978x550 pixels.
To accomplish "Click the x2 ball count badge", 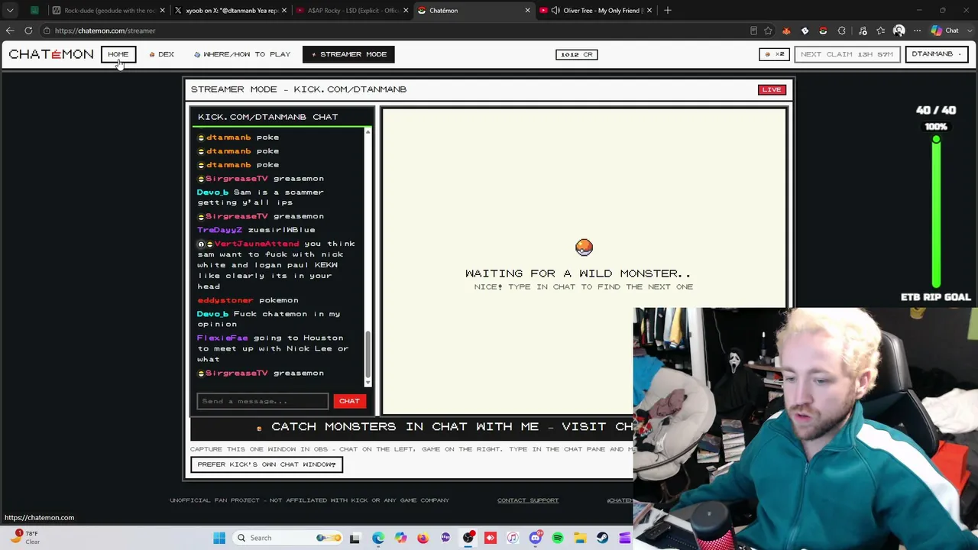I will click(x=775, y=54).
